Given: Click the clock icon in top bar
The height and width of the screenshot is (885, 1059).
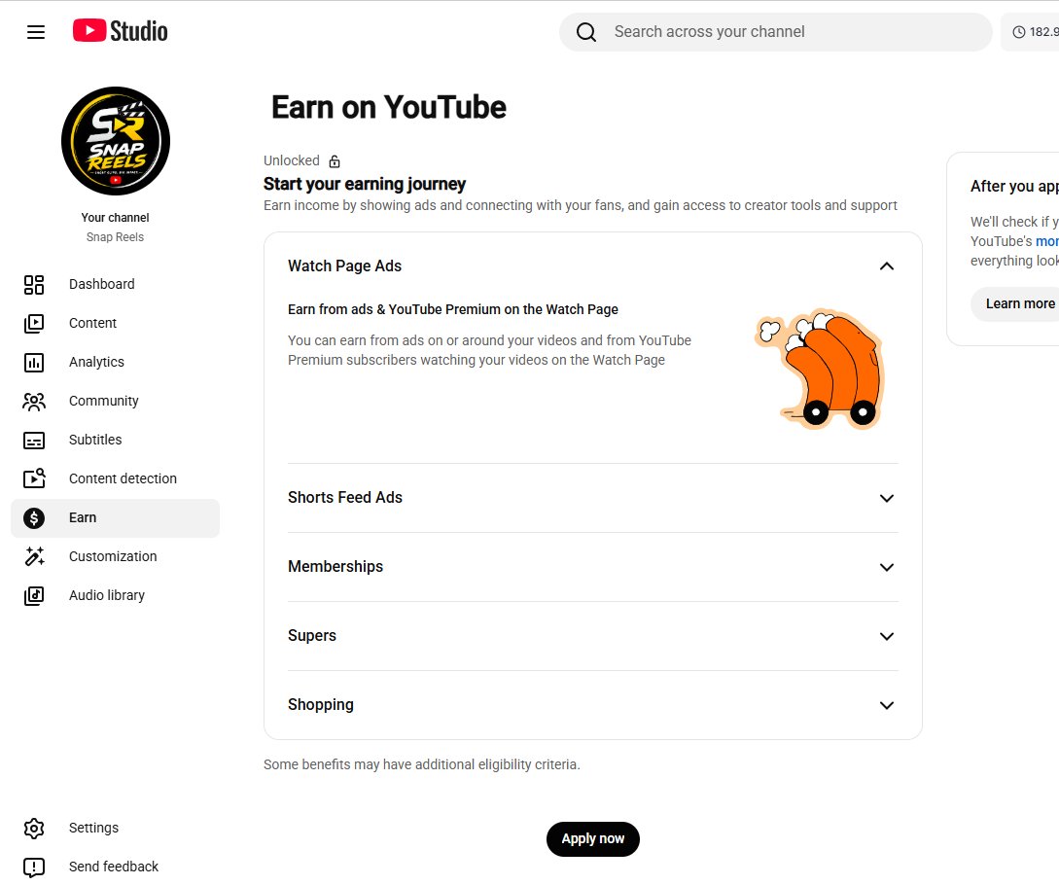Looking at the screenshot, I should point(1018,32).
